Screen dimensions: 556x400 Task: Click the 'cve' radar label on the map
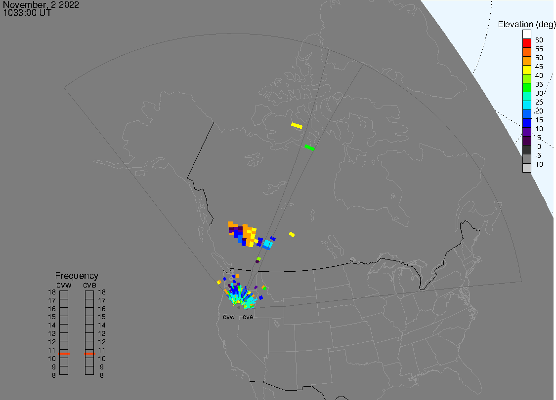[248, 317]
